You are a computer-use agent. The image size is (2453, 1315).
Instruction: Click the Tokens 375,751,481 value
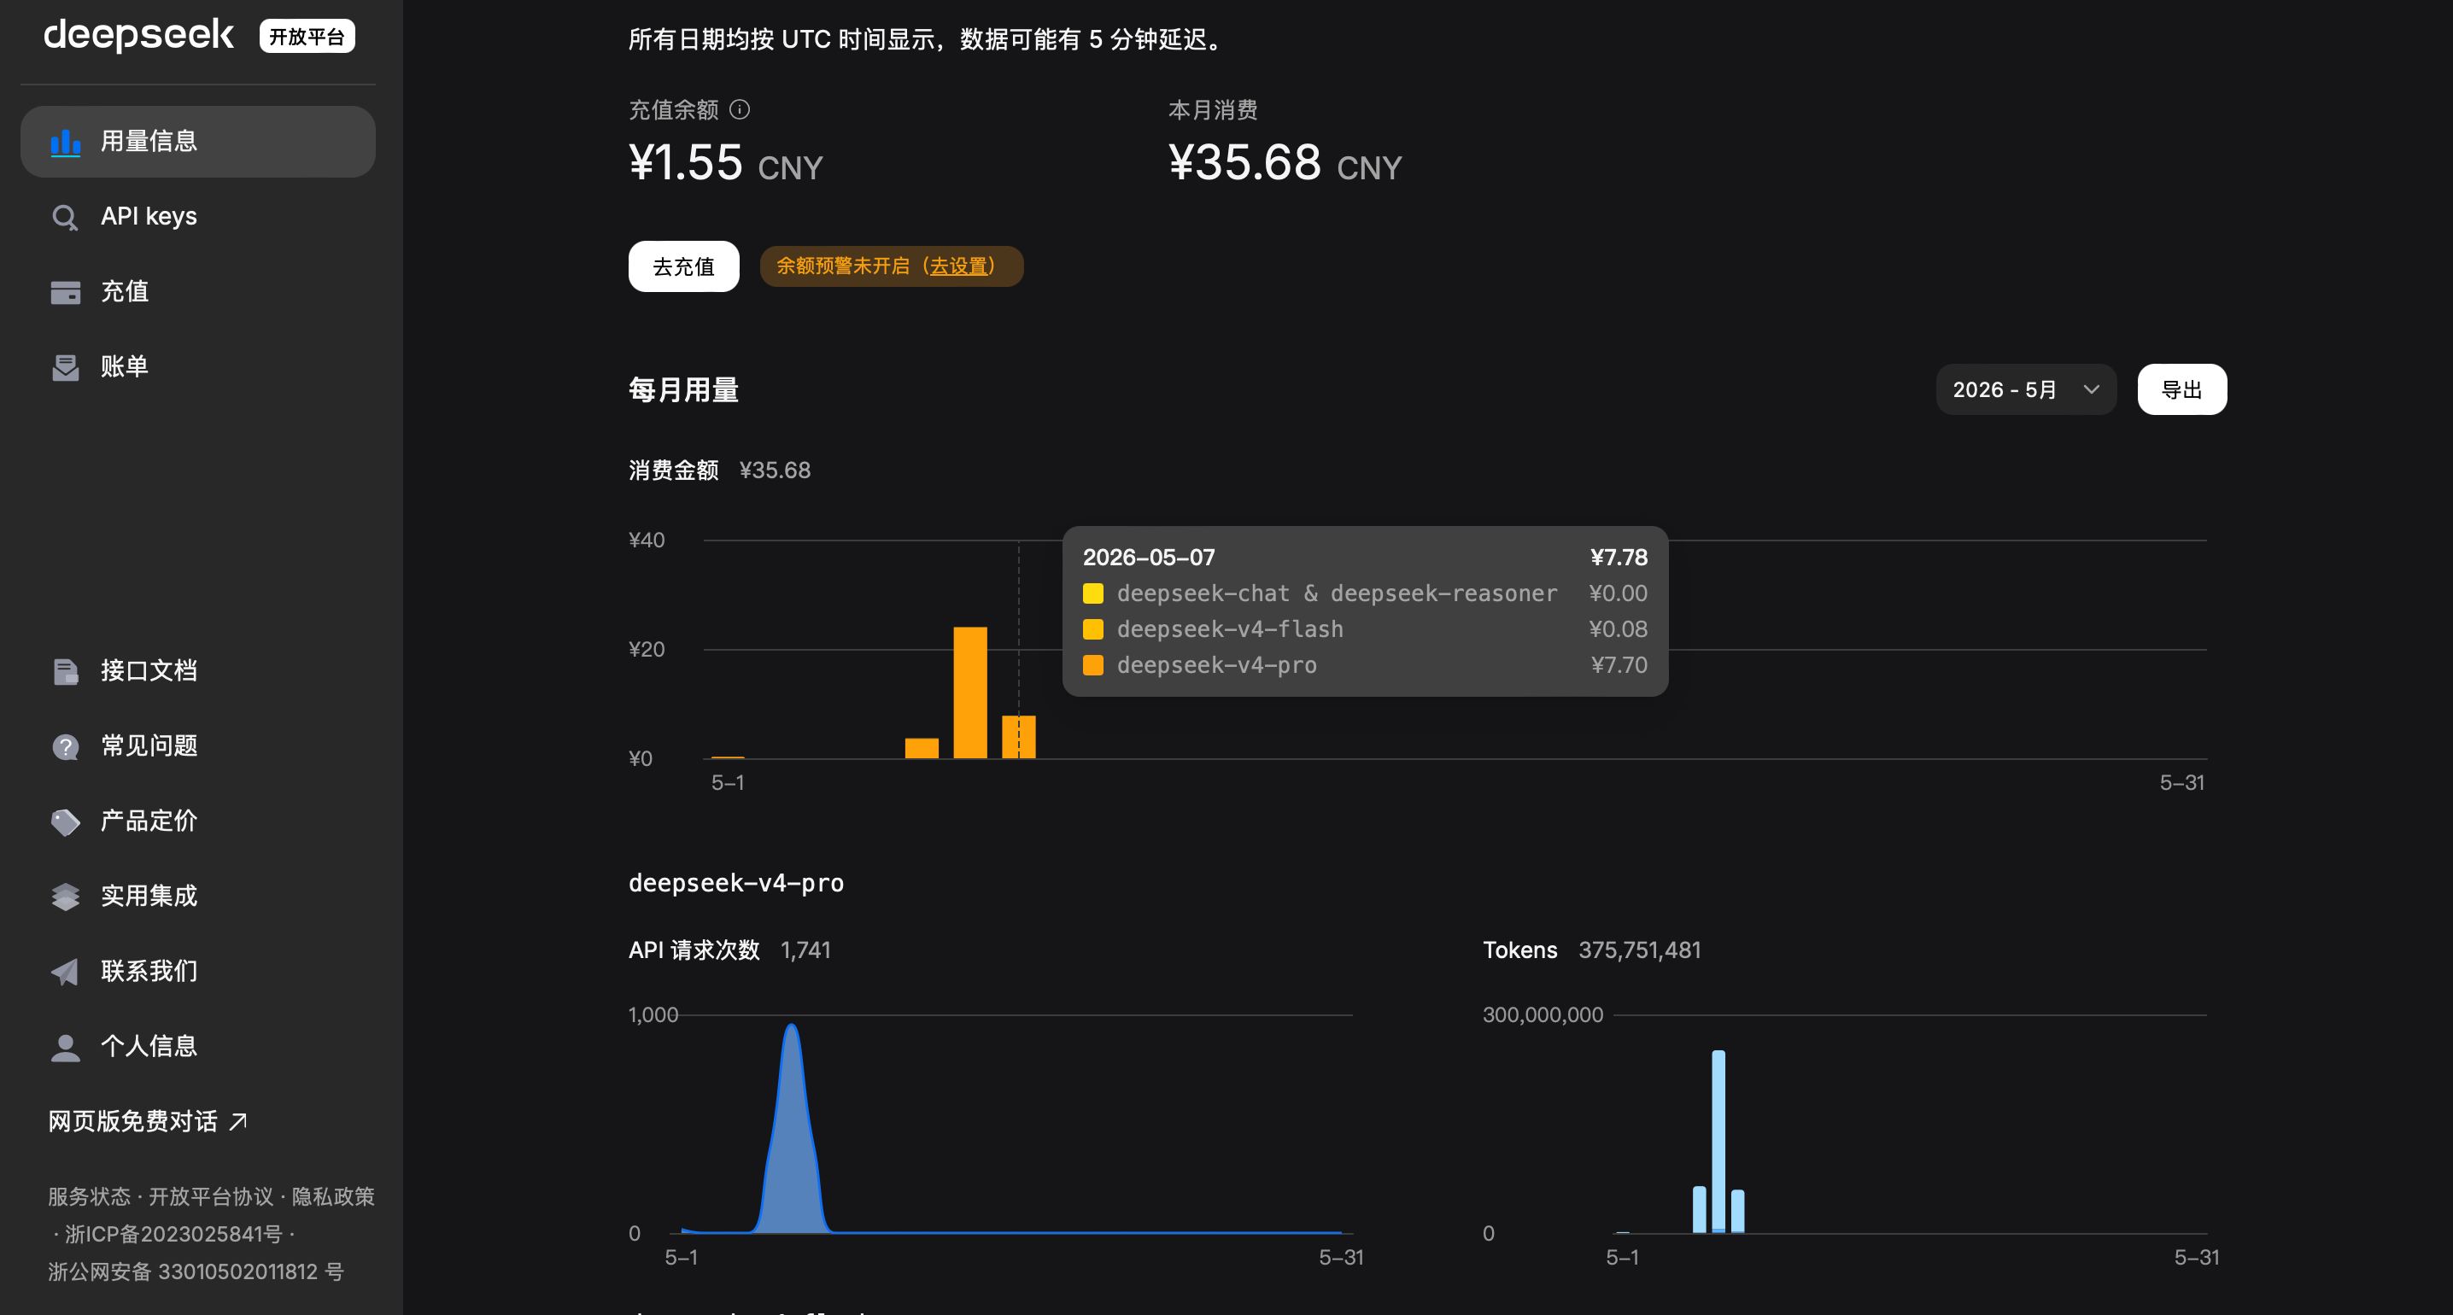[x=1639, y=950]
